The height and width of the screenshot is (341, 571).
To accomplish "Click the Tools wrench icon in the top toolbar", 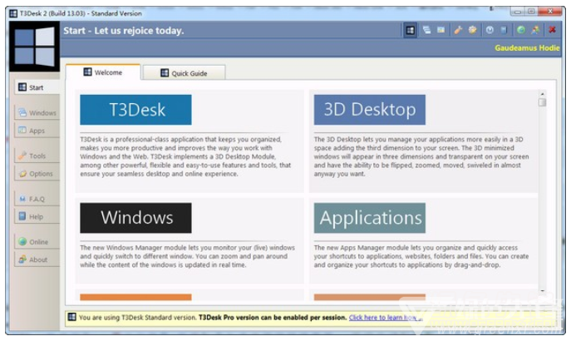I will 458,30.
